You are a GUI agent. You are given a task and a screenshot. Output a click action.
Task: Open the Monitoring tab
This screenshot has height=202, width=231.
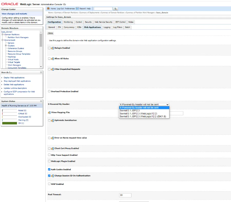tap(68, 22)
